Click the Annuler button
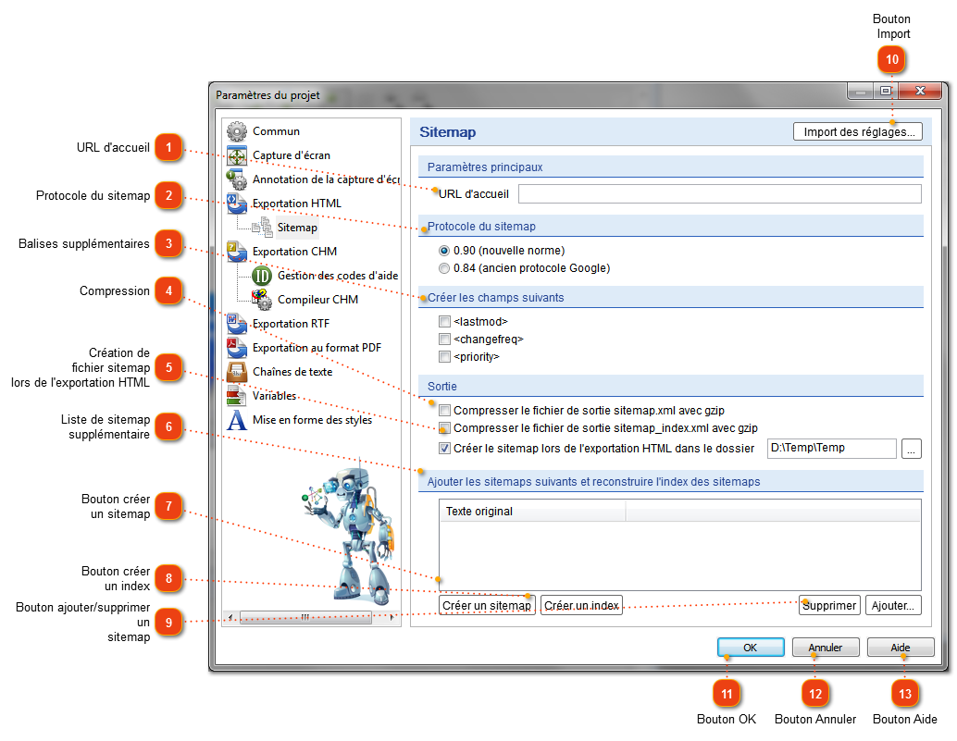 [826, 648]
